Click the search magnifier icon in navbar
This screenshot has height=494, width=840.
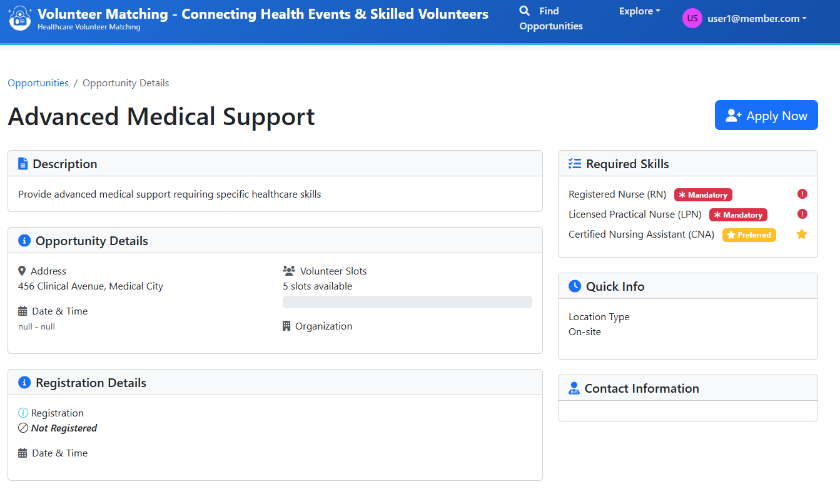pyautogui.click(x=525, y=11)
